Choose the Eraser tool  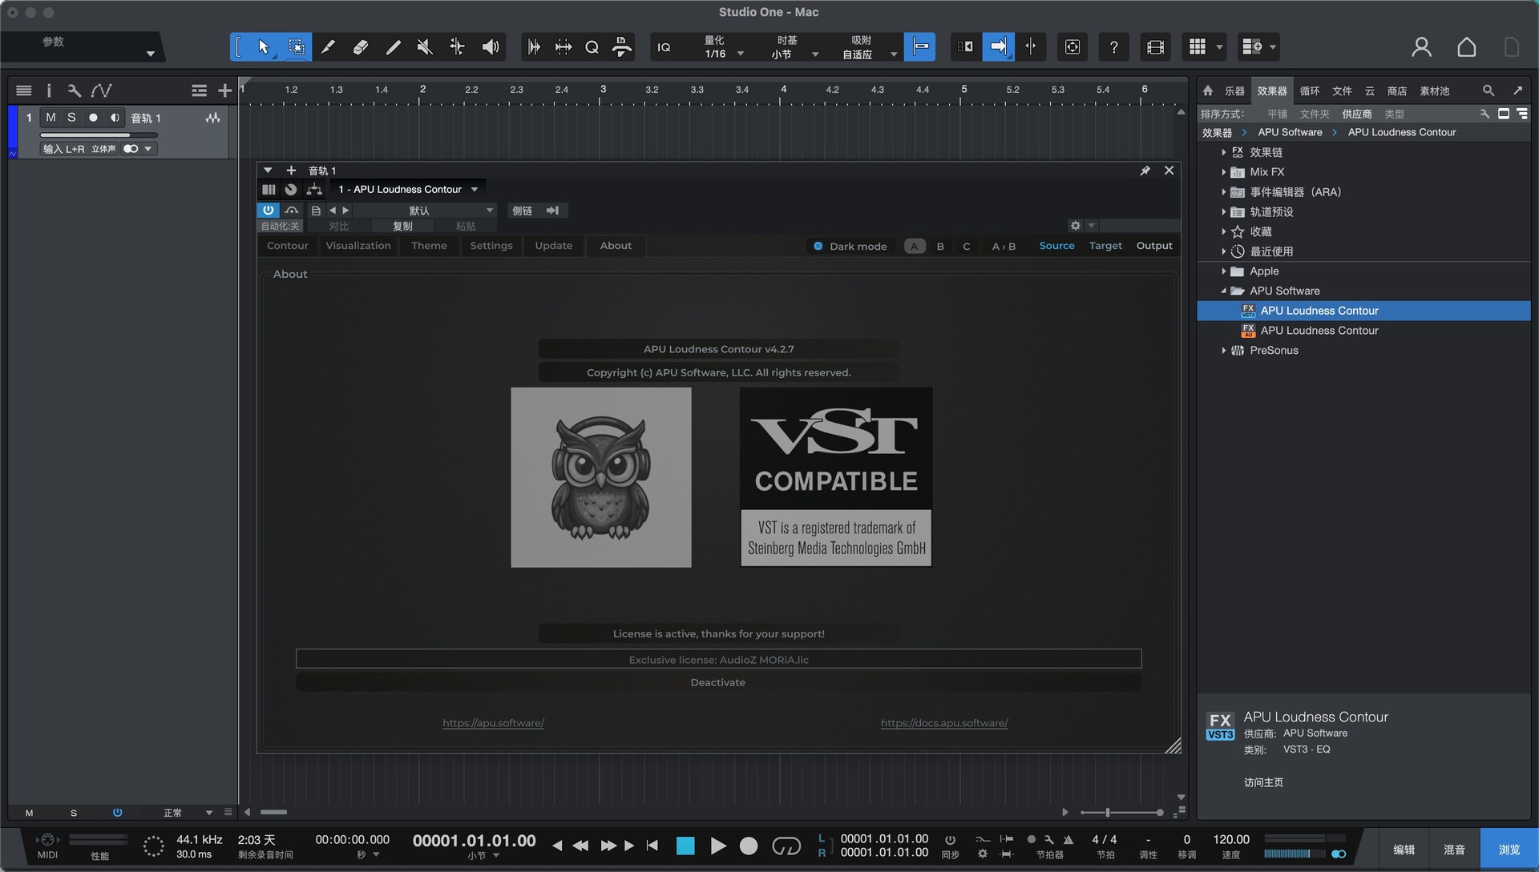[x=361, y=47]
